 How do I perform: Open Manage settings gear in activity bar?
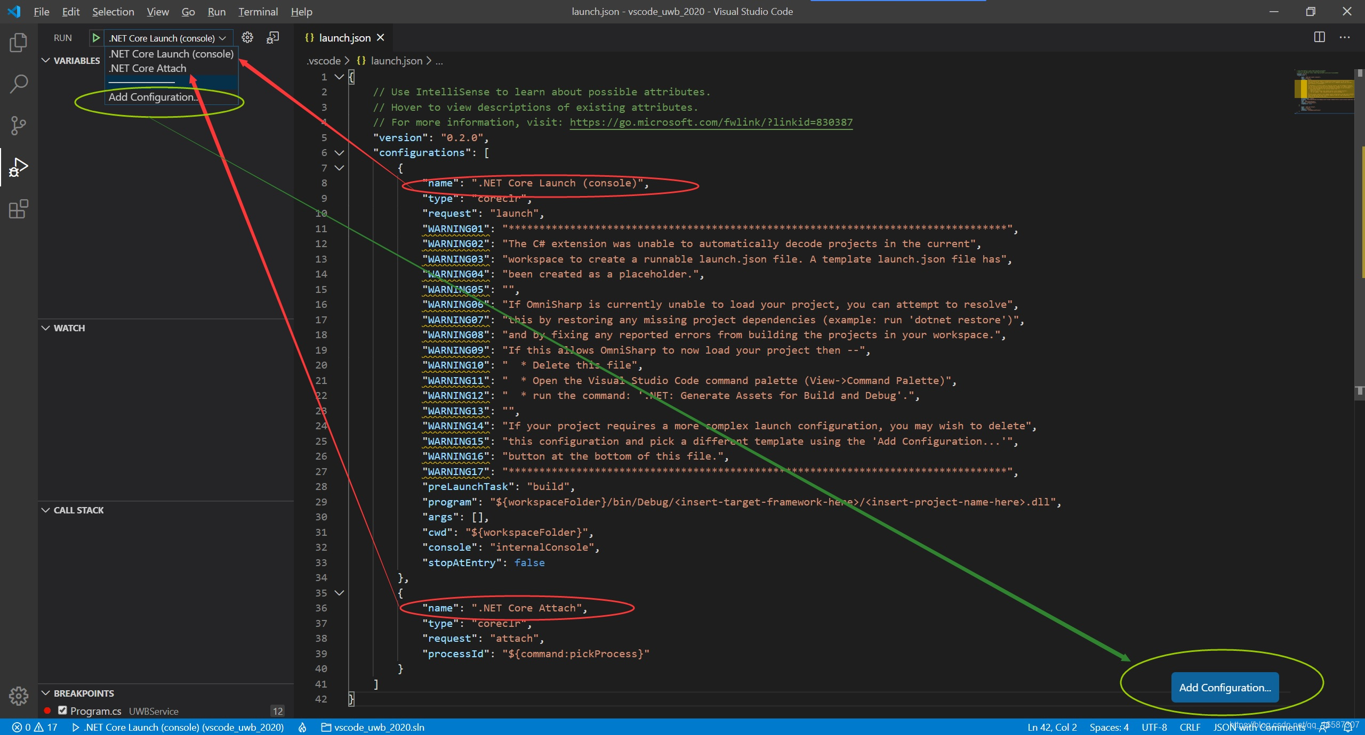tap(19, 696)
